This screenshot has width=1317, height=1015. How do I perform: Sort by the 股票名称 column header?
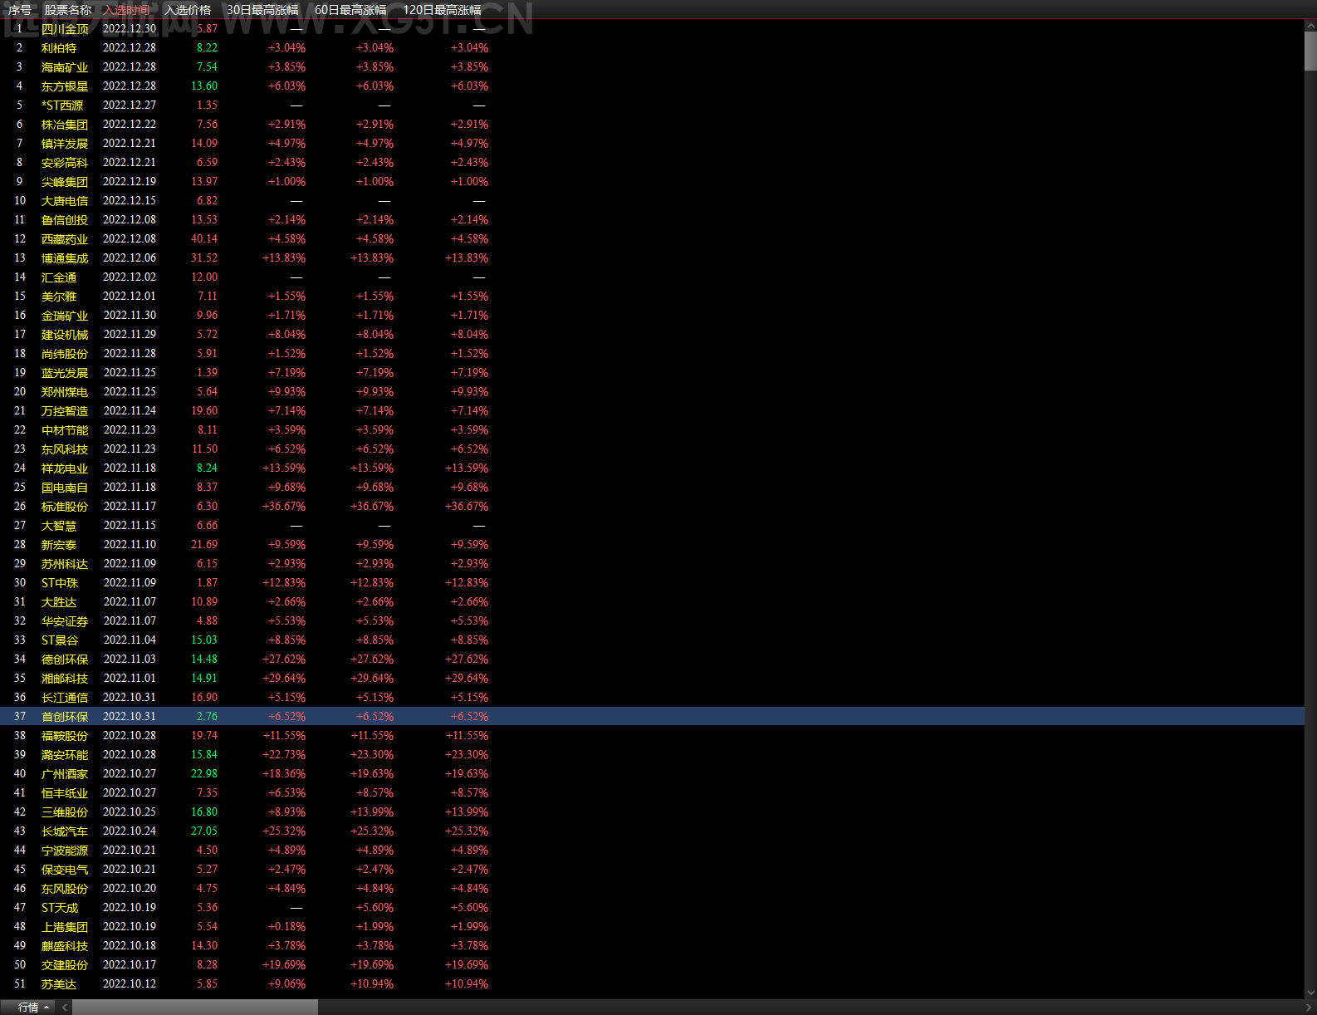pyautogui.click(x=68, y=10)
